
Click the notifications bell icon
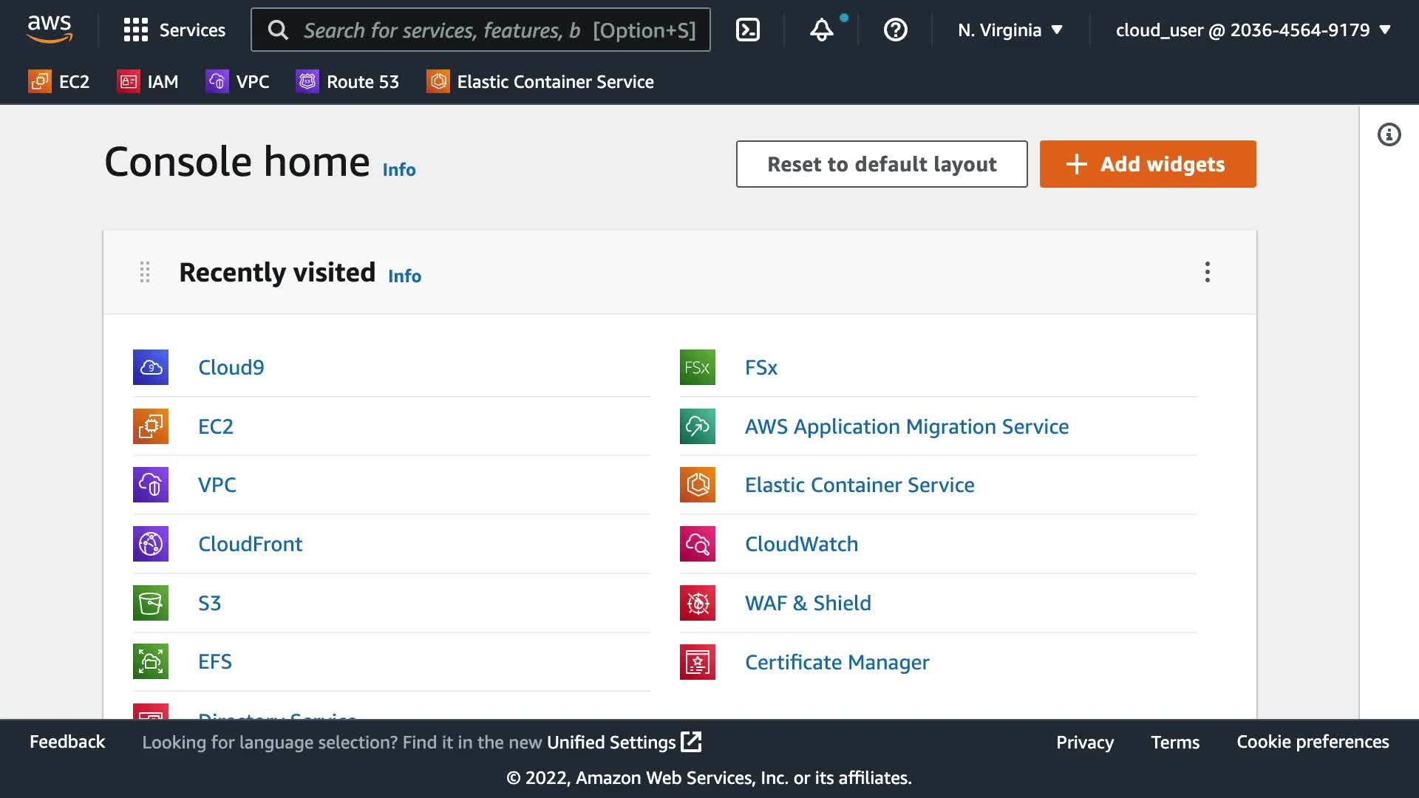click(821, 30)
